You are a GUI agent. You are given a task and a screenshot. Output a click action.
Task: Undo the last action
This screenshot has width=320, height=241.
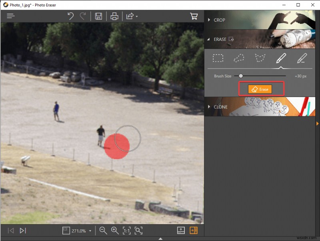[x=71, y=16]
